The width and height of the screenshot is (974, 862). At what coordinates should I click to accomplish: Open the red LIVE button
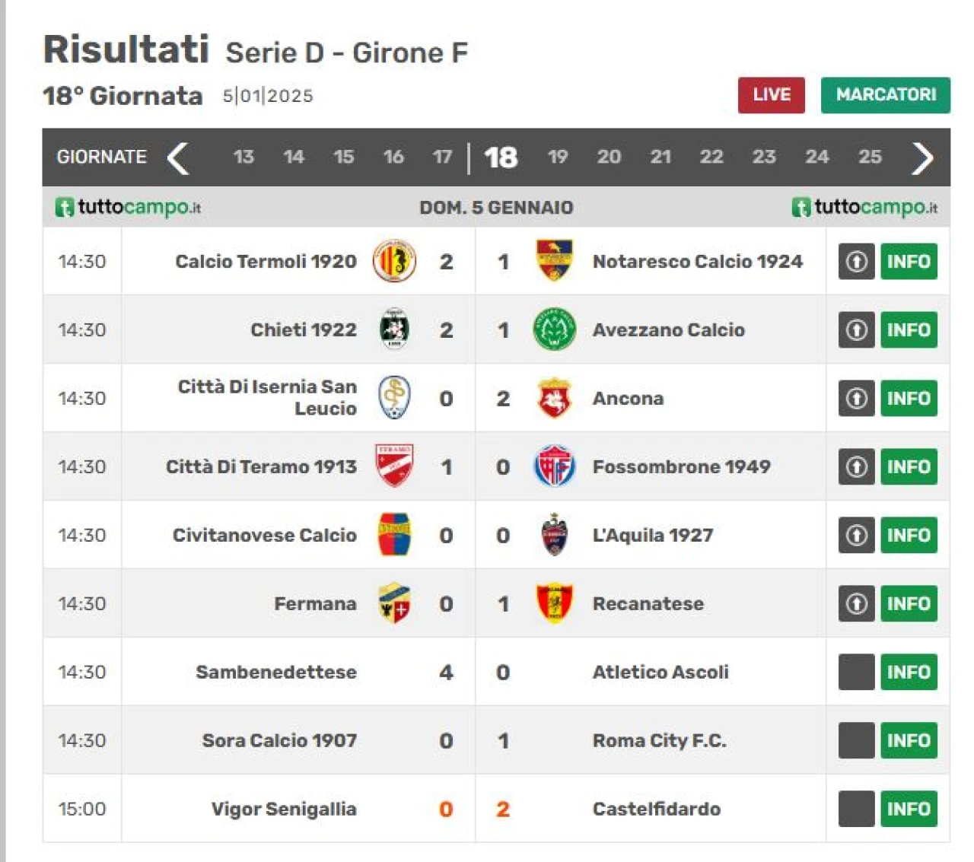(771, 95)
